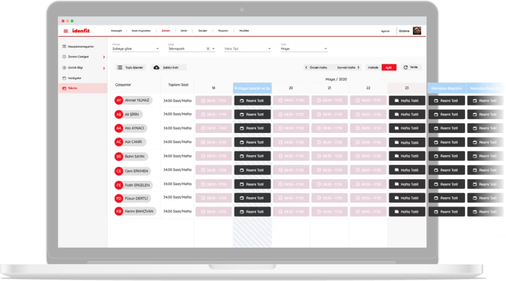Screen dimensions: 506x281
Task: Open the hamburger menu beside idenfit logo
Action: point(66,31)
